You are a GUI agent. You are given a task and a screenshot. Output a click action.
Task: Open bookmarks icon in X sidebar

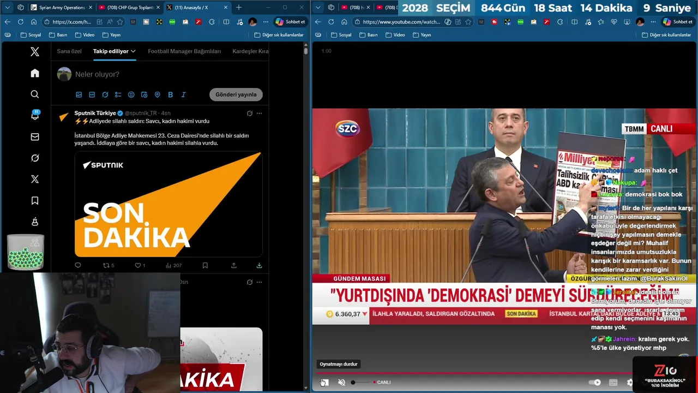(35, 201)
